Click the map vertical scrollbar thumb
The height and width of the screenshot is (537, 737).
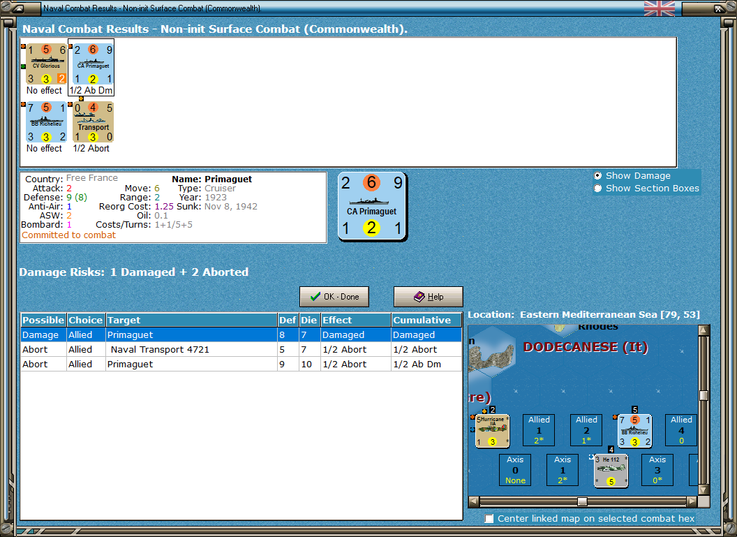coord(703,395)
